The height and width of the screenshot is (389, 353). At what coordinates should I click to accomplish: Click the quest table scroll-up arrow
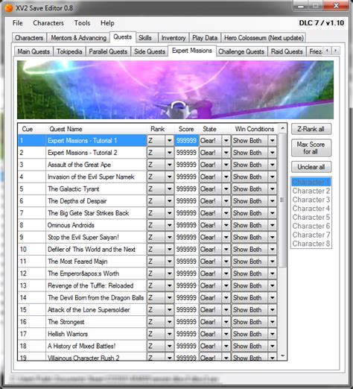pyautogui.click(x=282, y=128)
